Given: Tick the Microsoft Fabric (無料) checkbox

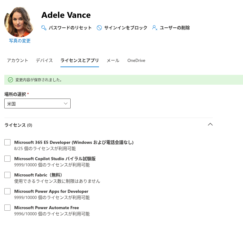Looking at the screenshot, I should 7,175.
